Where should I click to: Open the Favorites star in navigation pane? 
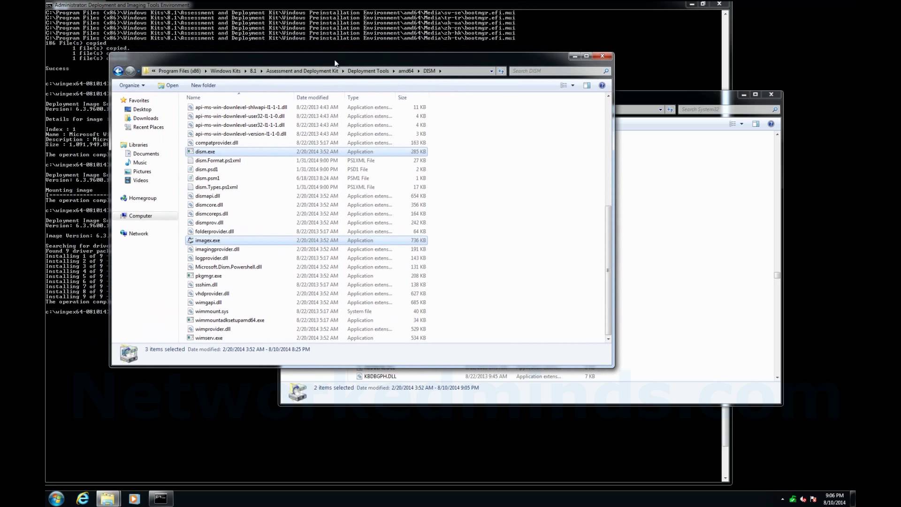123,100
